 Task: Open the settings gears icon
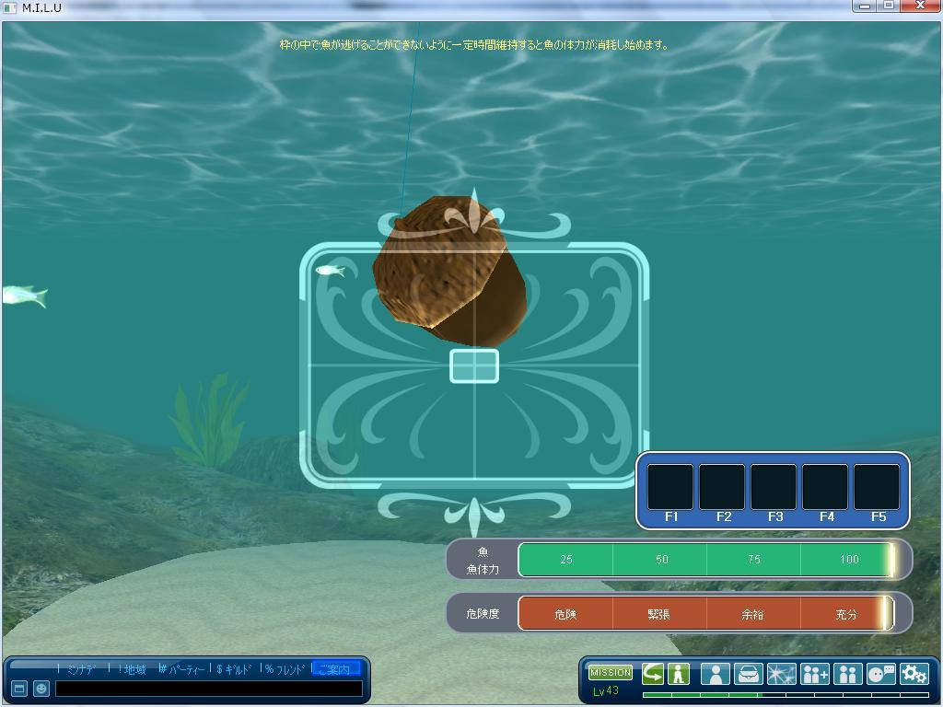tap(914, 674)
